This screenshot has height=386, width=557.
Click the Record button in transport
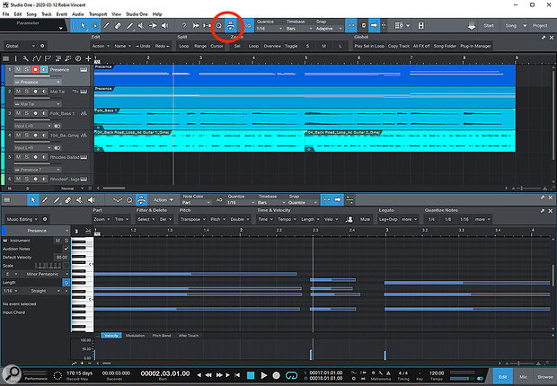[276, 375]
